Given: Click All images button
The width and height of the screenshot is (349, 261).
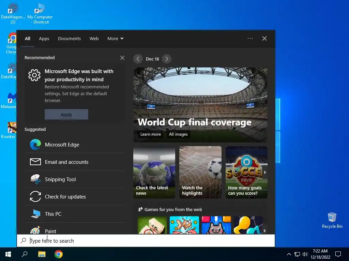Looking at the screenshot, I should [178, 134].
